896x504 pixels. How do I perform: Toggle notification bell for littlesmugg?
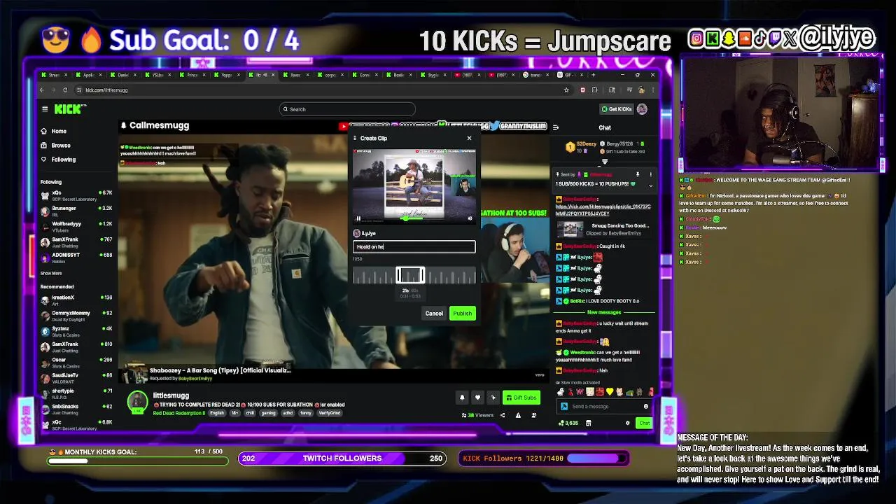(x=462, y=398)
